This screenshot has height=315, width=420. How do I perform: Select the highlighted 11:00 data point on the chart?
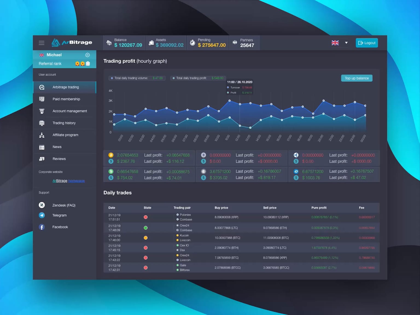click(x=229, y=100)
